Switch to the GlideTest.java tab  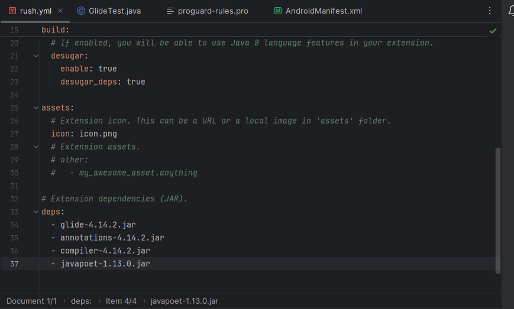pos(109,11)
